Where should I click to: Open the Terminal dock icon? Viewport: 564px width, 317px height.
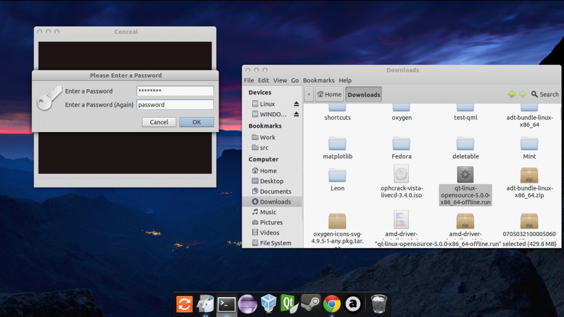point(226,303)
